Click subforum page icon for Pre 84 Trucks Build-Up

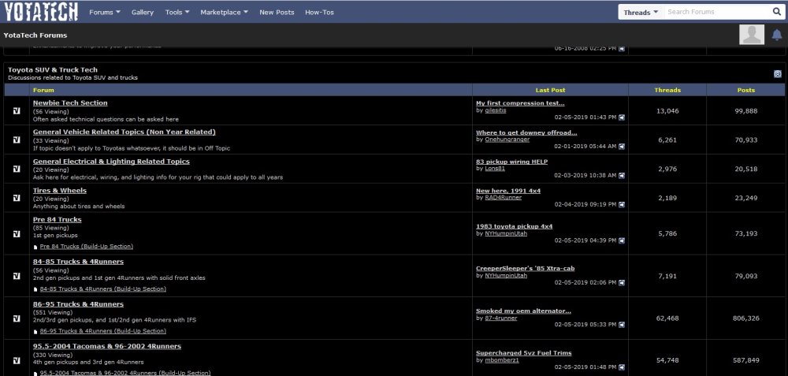35,247
